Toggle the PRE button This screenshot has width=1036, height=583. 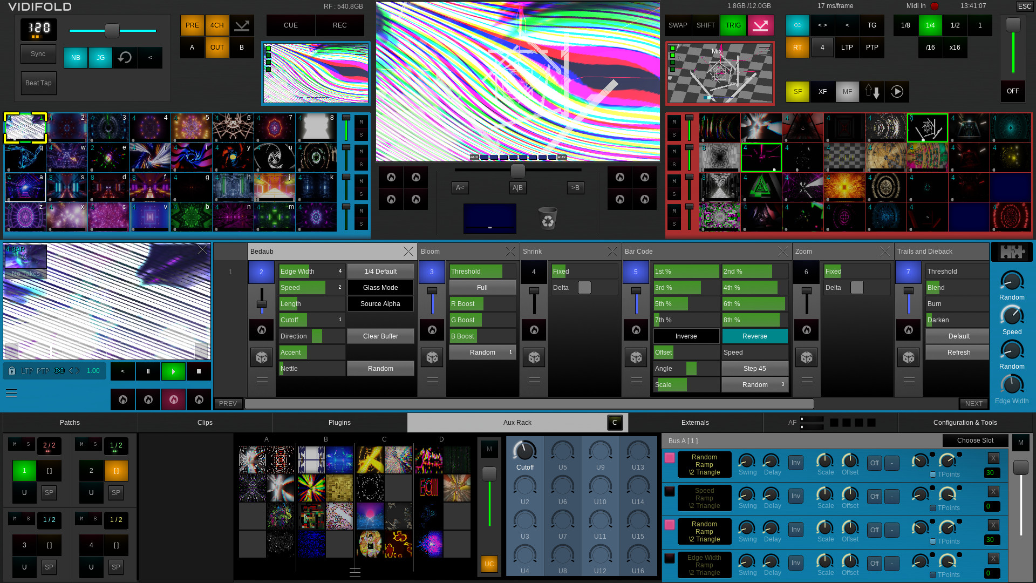(192, 25)
